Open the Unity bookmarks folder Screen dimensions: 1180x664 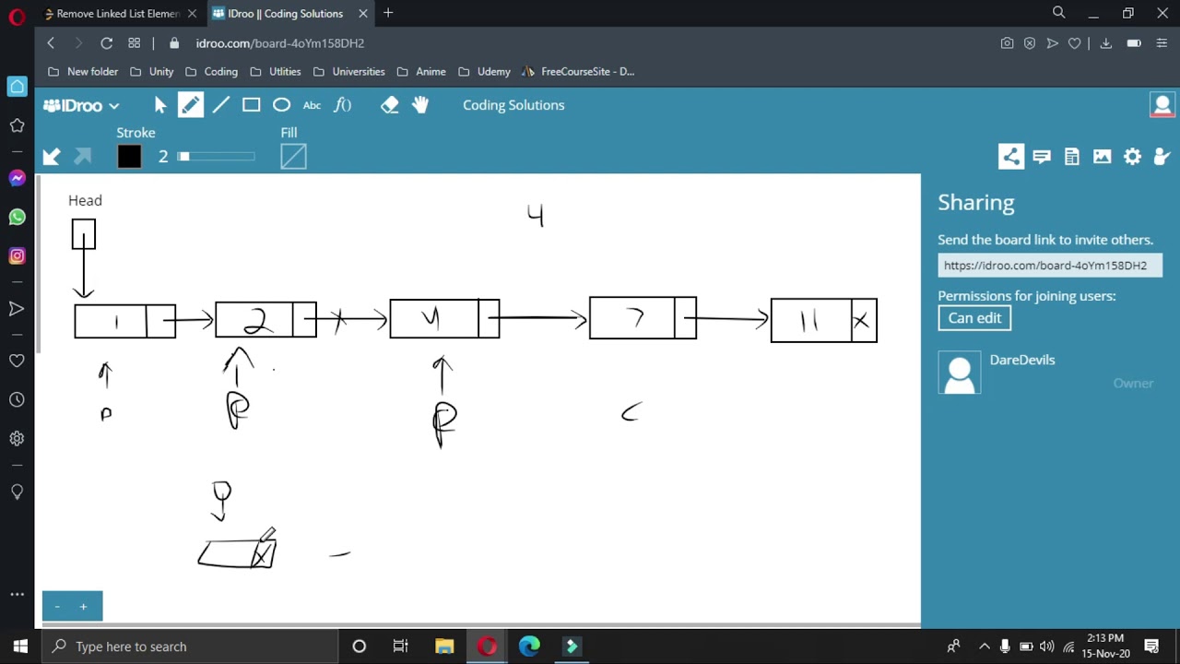(152, 71)
